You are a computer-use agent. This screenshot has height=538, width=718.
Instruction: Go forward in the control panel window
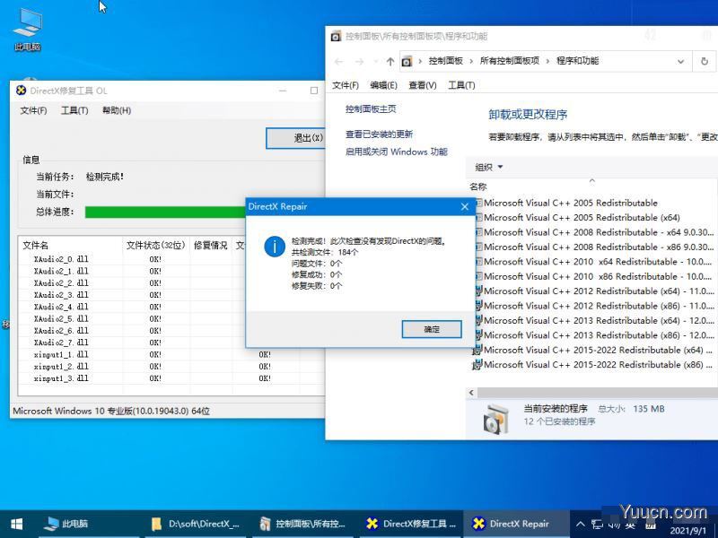point(360,61)
